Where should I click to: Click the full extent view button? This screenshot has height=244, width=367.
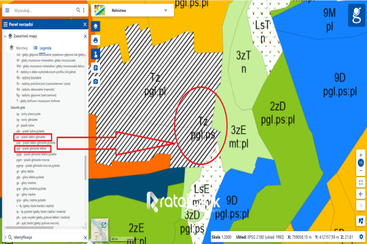point(361,183)
